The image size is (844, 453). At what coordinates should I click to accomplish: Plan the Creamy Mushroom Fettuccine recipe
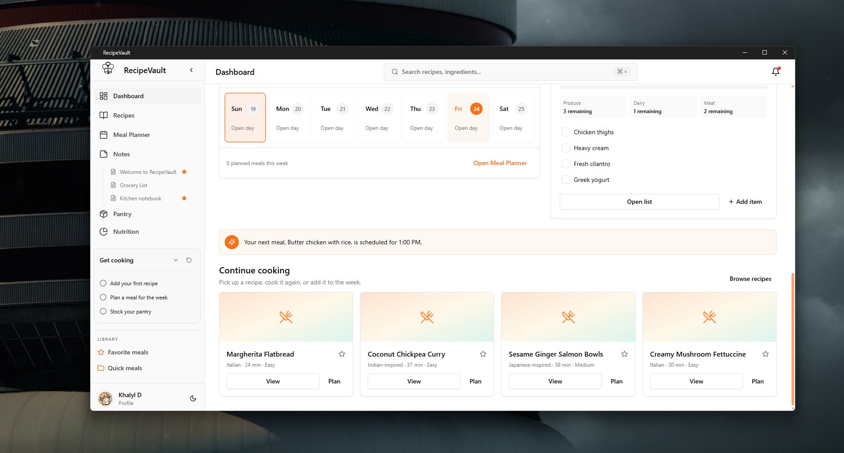tap(758, 381)
